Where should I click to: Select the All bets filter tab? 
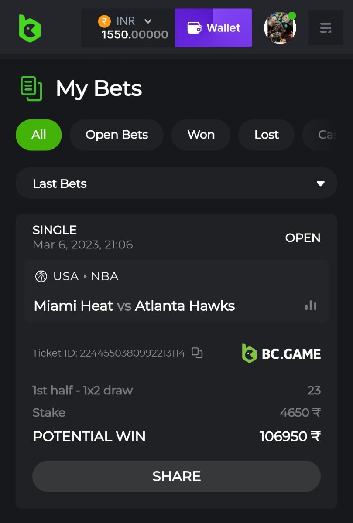(x=39, y=135)
